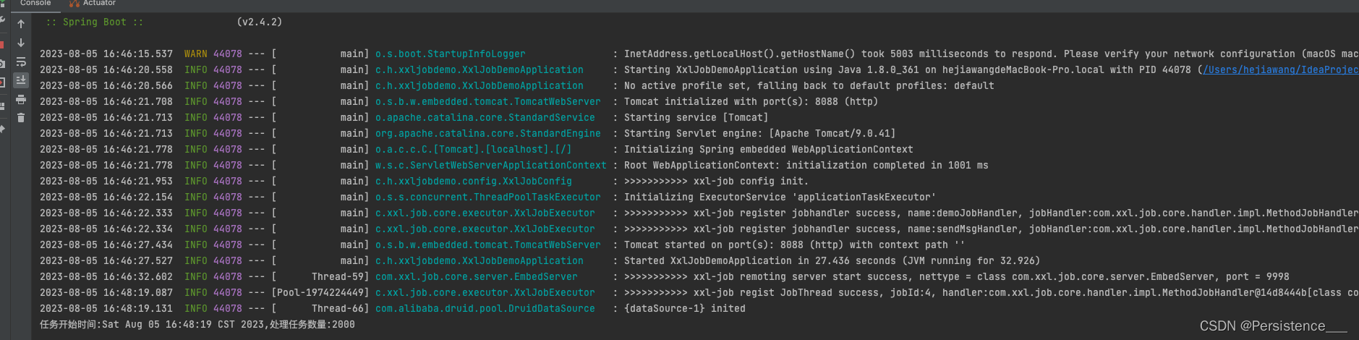Open the /Users/hejiawang/IdeaProjec file path link
Screen dimensions: 1359x340
(1281, 69)
